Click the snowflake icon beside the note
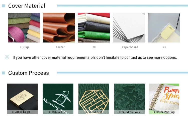 pyautogui.click(x=7, y=57)
